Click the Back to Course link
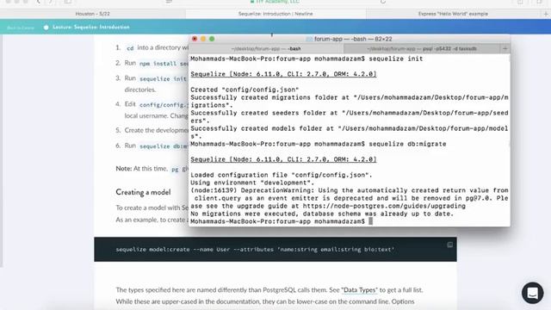 21,28
